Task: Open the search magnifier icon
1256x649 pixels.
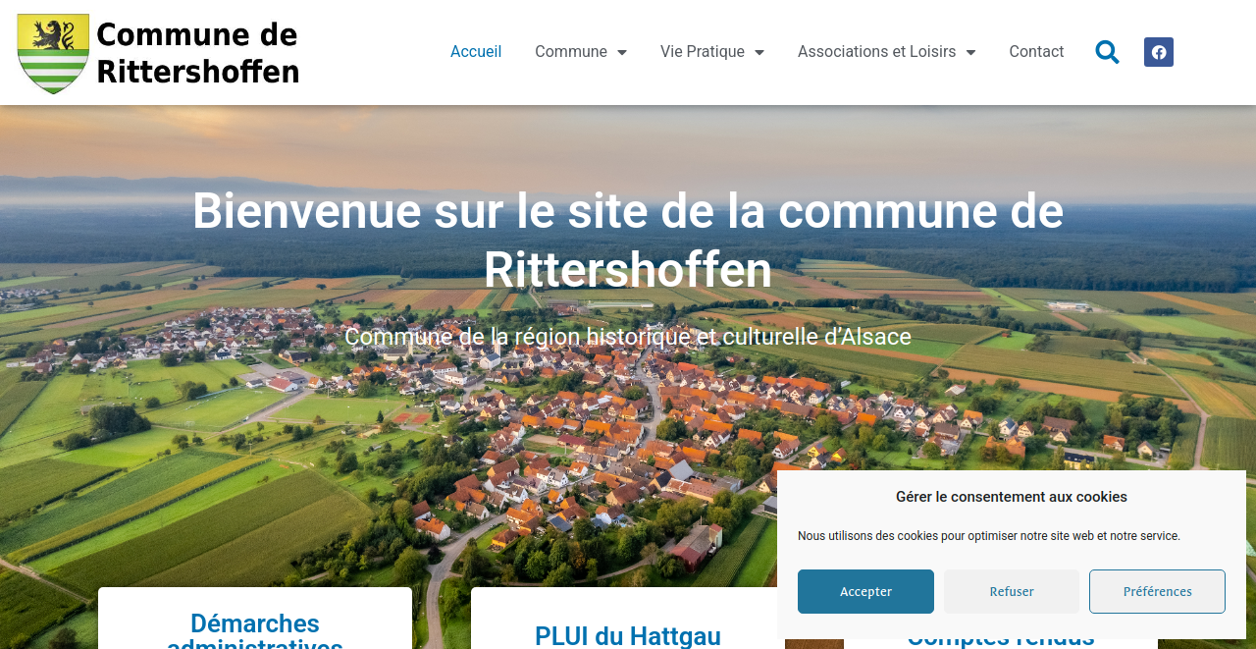Action: pos(1107,52)
